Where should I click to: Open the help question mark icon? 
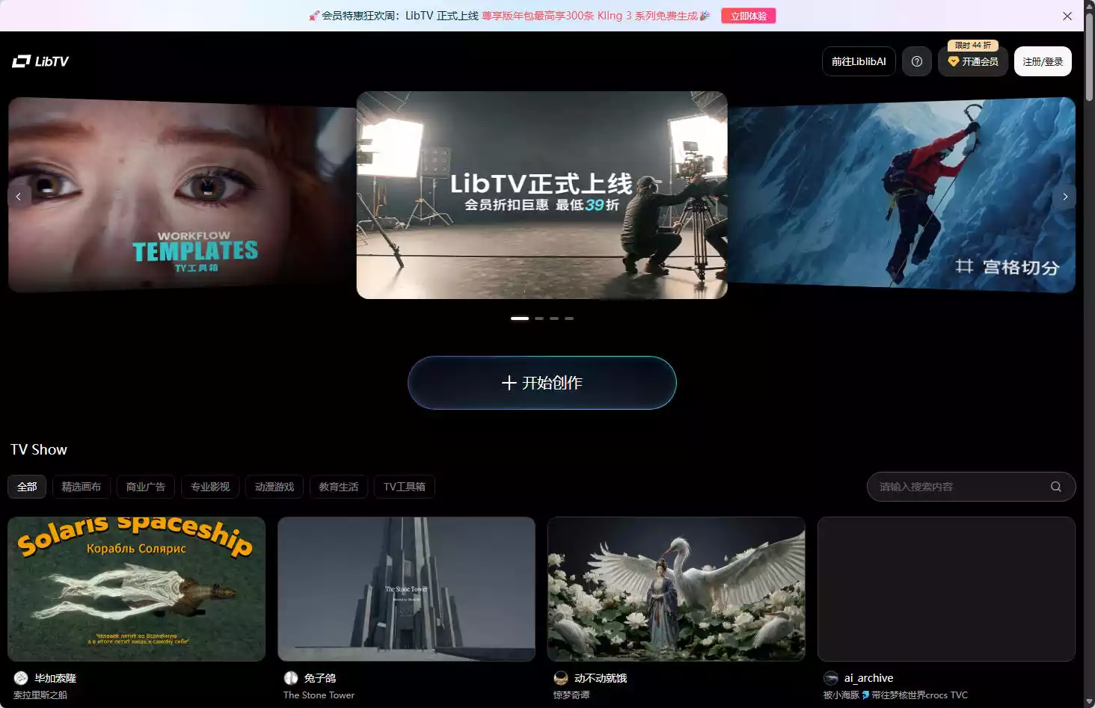917,61
